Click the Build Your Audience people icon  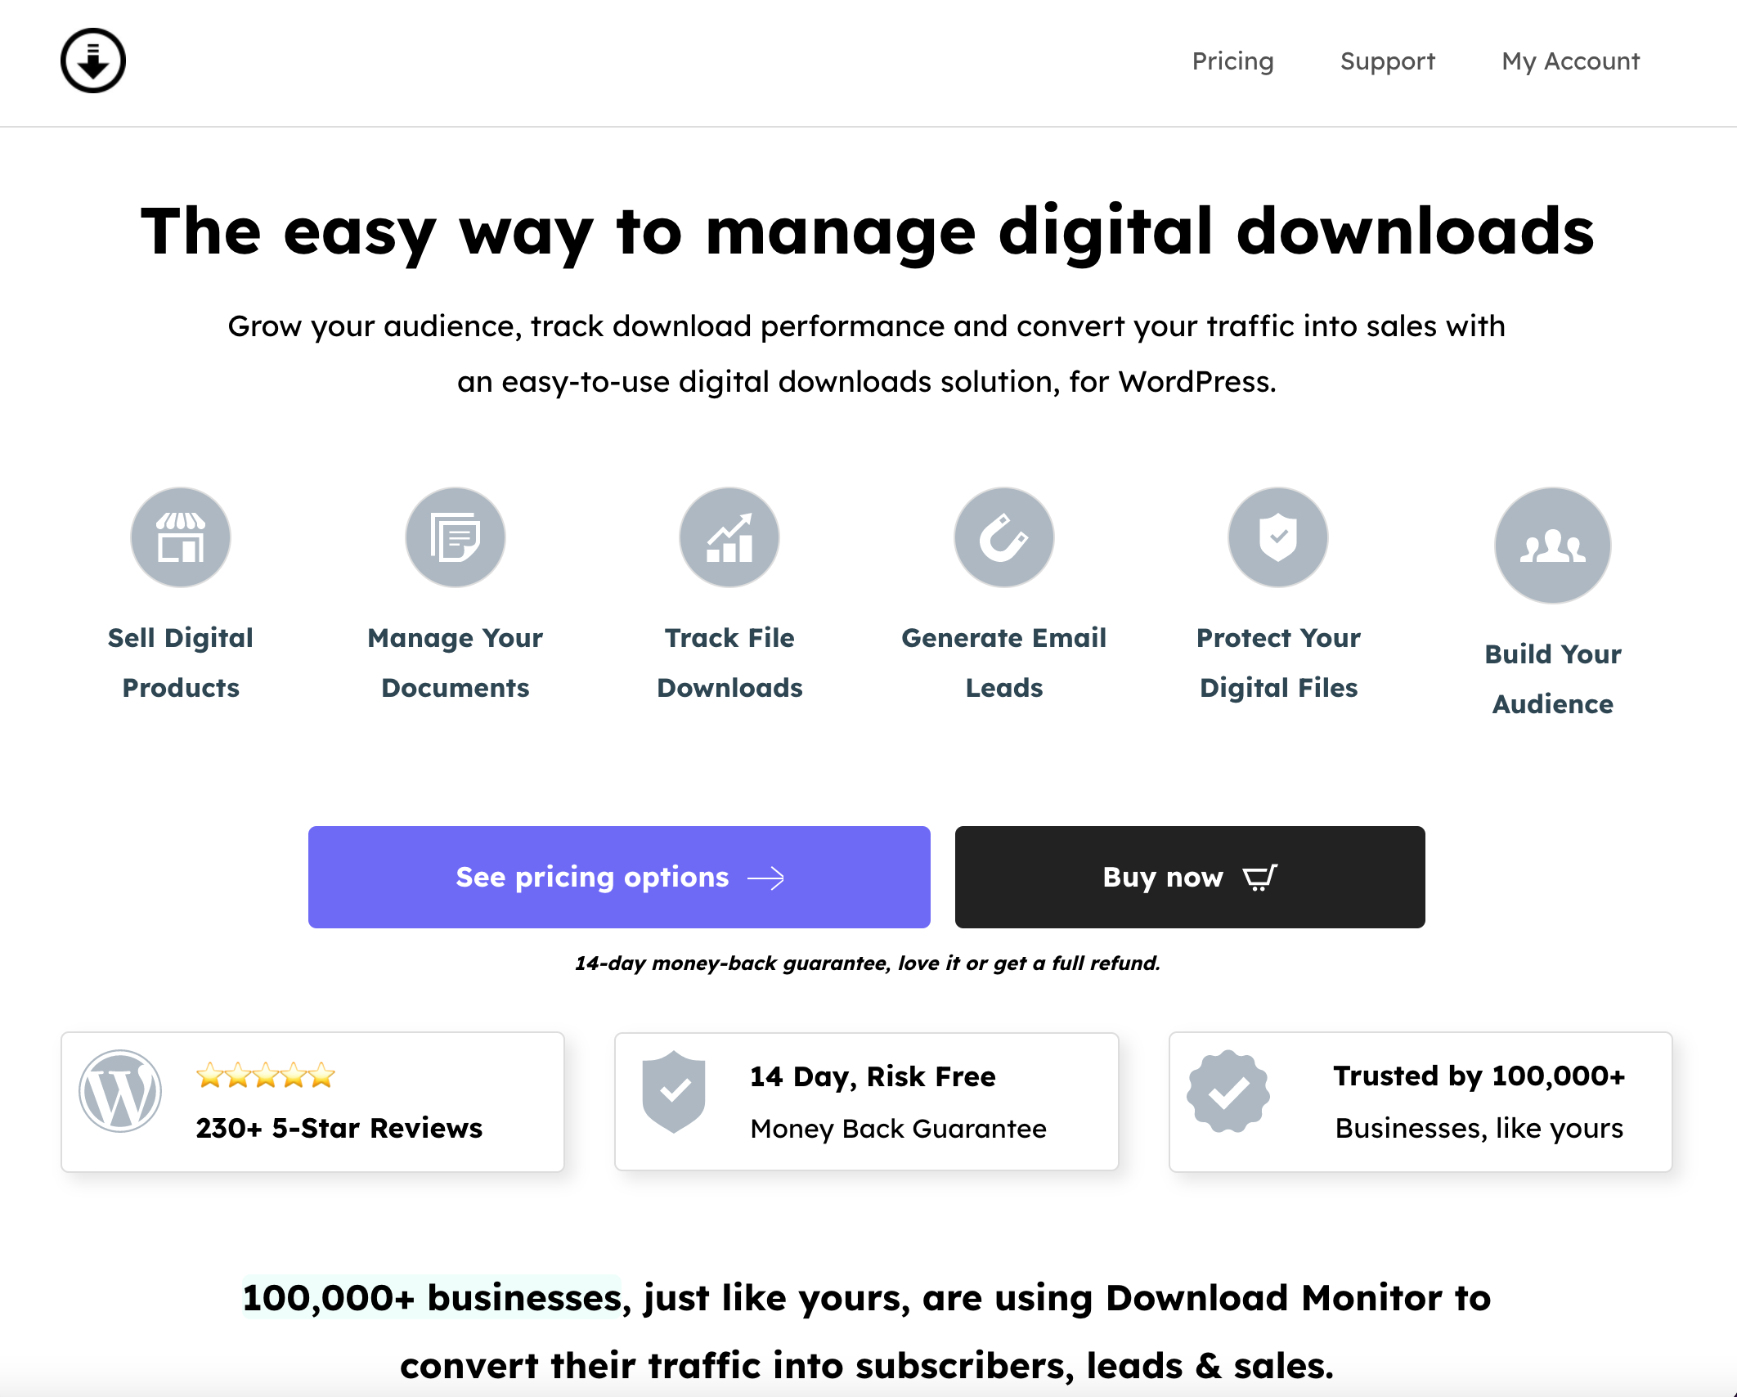(1553, 546)
